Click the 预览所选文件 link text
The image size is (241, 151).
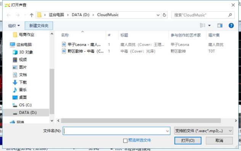[140, 140]
